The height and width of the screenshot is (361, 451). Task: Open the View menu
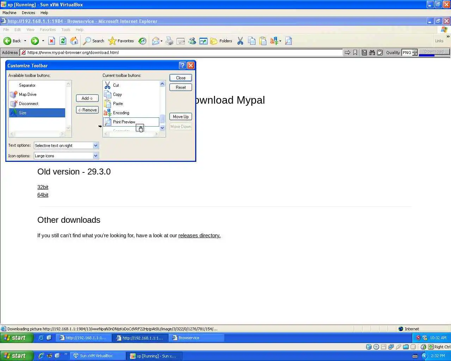pyautogui.click(x=30, y=30)
